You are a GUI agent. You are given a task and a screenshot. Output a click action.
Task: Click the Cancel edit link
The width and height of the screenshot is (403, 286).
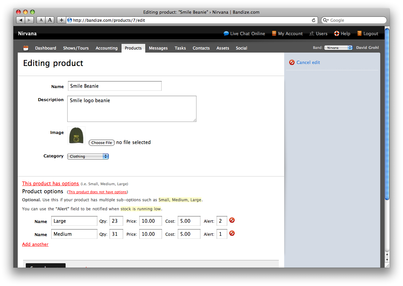(308, 62)
